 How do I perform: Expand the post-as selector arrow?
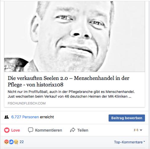[x=141, y=130]
